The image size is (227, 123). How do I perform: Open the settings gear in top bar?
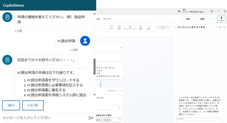[212, 11]
